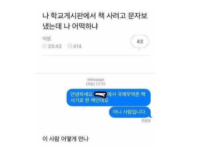Click the word 문자보 in the post title
The image size is (203, 153).
[138, 16]
